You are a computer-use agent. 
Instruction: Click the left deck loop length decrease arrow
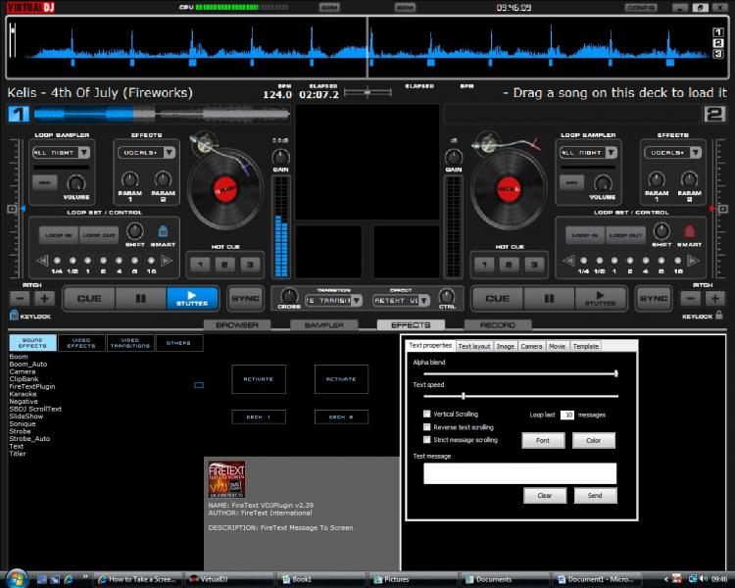click(x=42, y=260)
